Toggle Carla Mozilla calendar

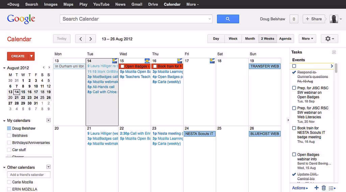[9, 182]
